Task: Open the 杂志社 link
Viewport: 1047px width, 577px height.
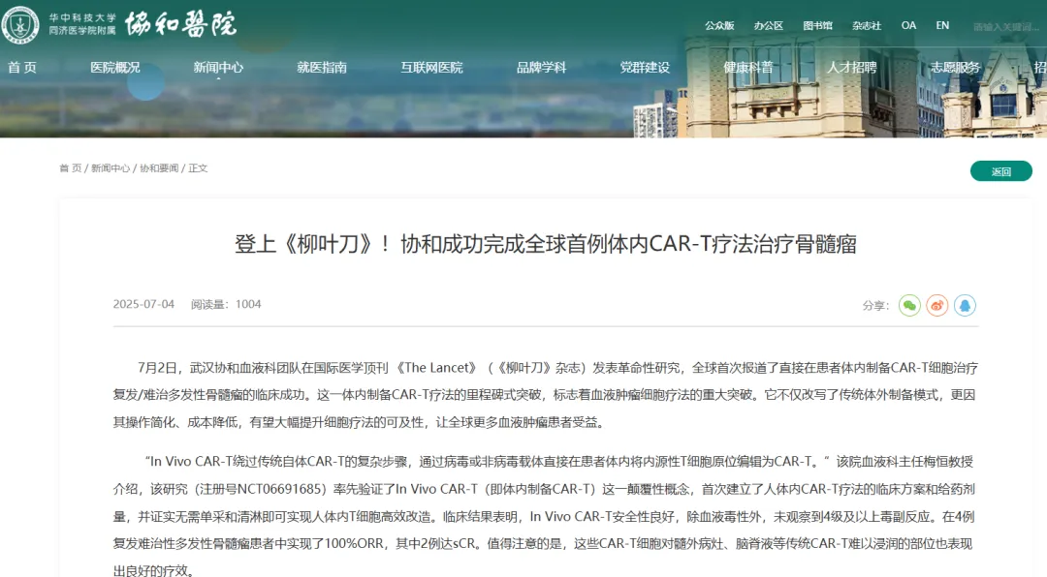Action: tap(867, 25)
